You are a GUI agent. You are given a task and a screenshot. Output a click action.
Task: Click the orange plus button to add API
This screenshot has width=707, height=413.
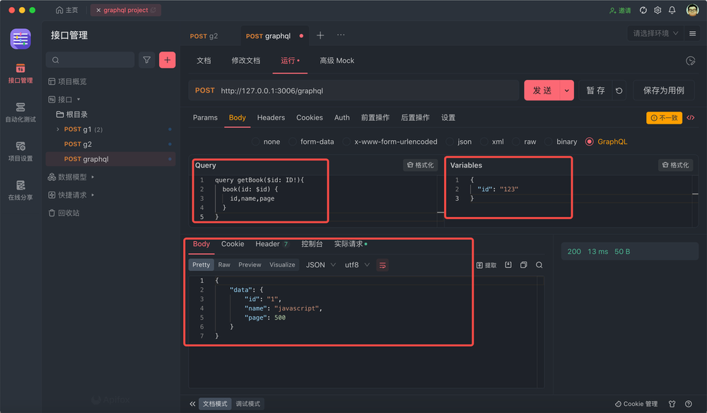point(167,60)
